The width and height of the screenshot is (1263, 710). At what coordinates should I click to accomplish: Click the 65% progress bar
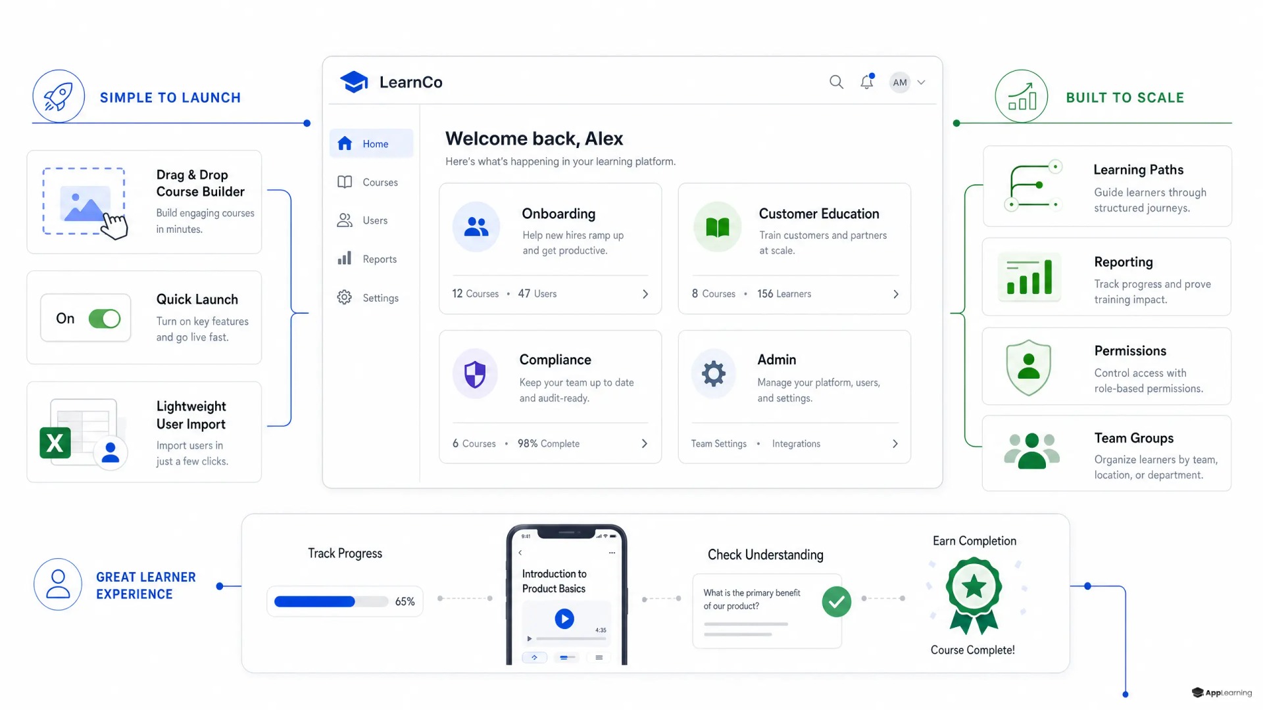pyautogui.click(x=331, y=602)
